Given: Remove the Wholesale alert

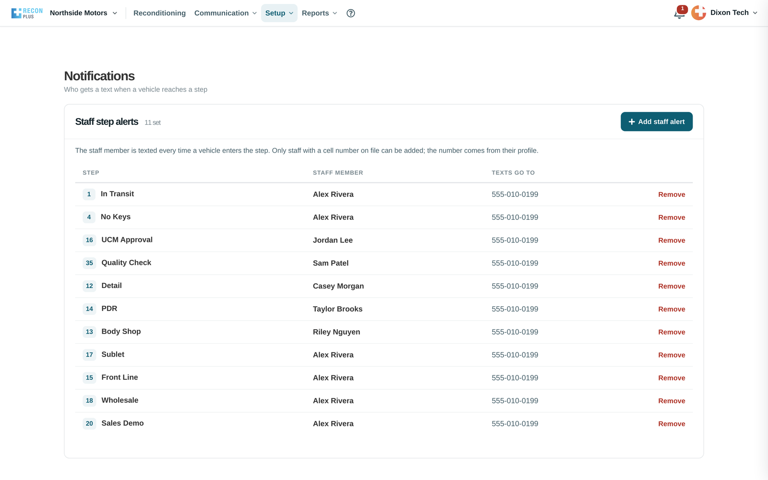Looking at the screenshot, I should (672, 401).
